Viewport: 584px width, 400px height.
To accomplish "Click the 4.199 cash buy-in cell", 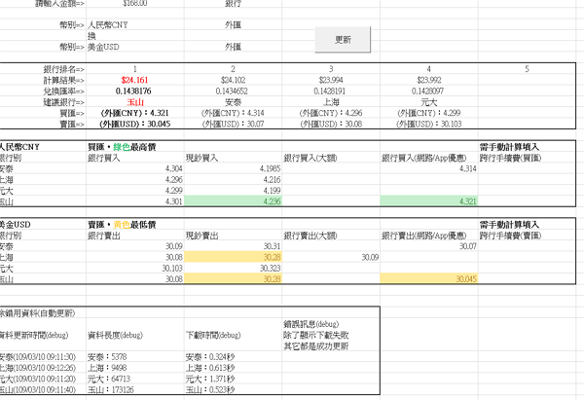I will pos(233,191).
